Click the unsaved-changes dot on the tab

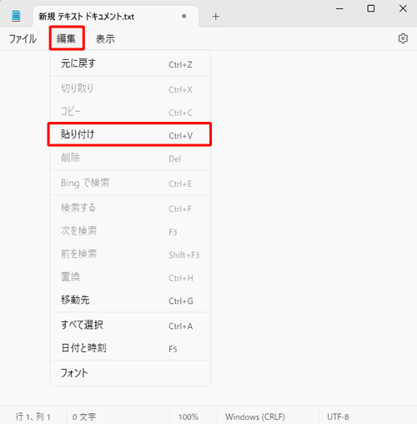point(183,16)
